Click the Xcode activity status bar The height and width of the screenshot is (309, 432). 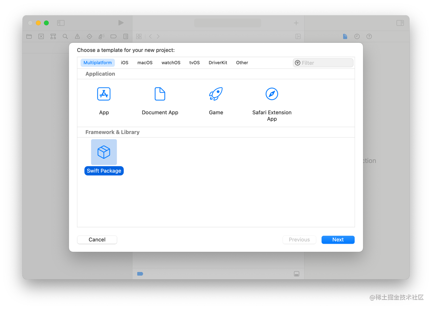tap(227, 23)
